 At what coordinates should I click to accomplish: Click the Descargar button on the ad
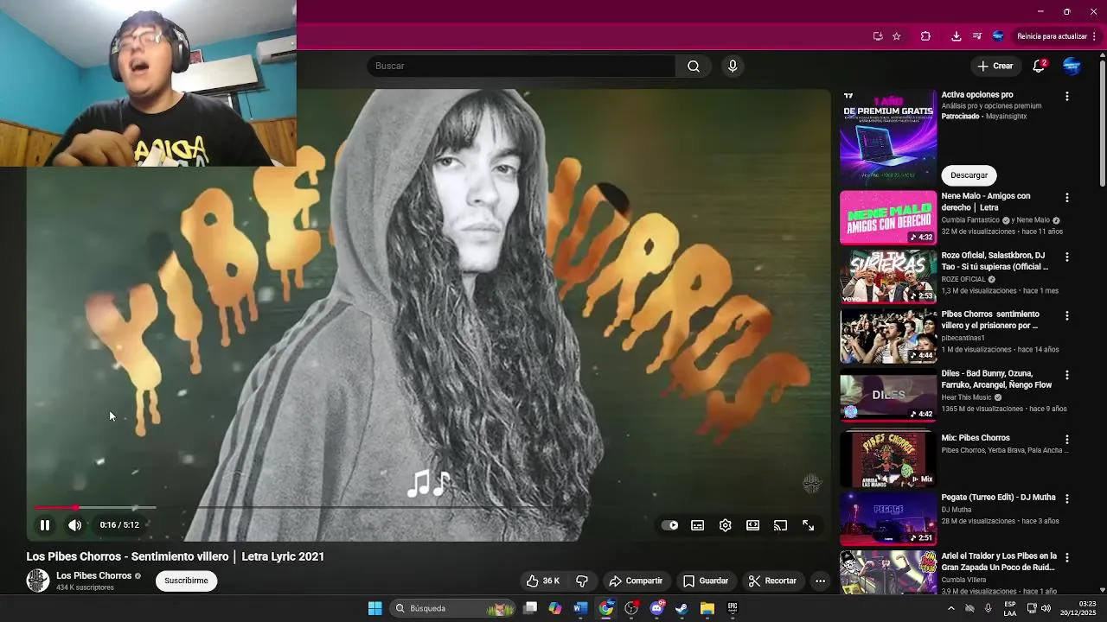(x=969, y=175)
